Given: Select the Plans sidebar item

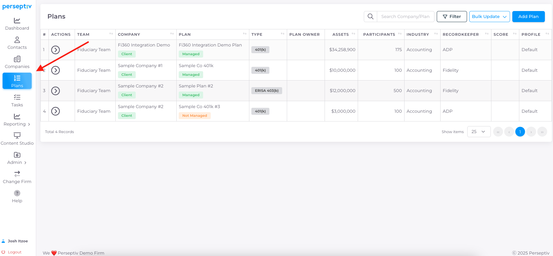Looking at the screenshot, I should click(x=17, y=81).
